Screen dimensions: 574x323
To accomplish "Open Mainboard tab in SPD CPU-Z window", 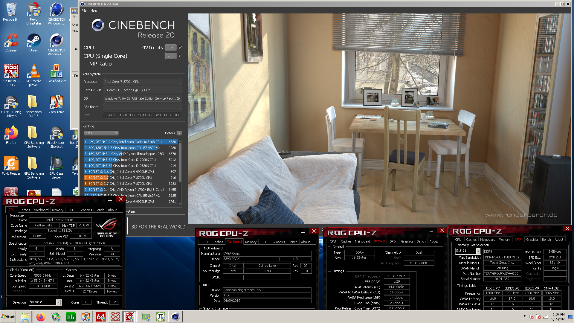I will pos(488,240).
